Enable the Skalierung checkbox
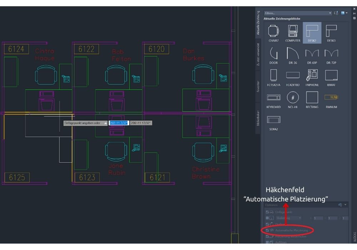 267,217
